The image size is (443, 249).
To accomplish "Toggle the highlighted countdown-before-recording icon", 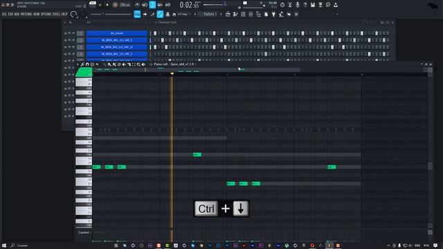I will (152, 5).
